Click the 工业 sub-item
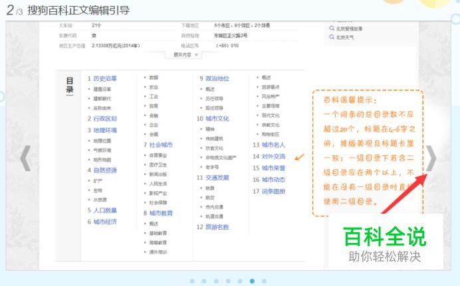Screen dimensions: 460x286 click(154, 96)
